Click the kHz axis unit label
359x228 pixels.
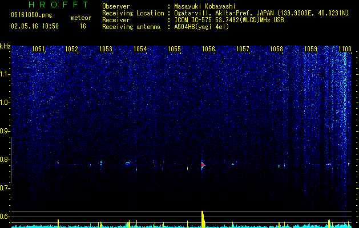[x=5, y=46]
